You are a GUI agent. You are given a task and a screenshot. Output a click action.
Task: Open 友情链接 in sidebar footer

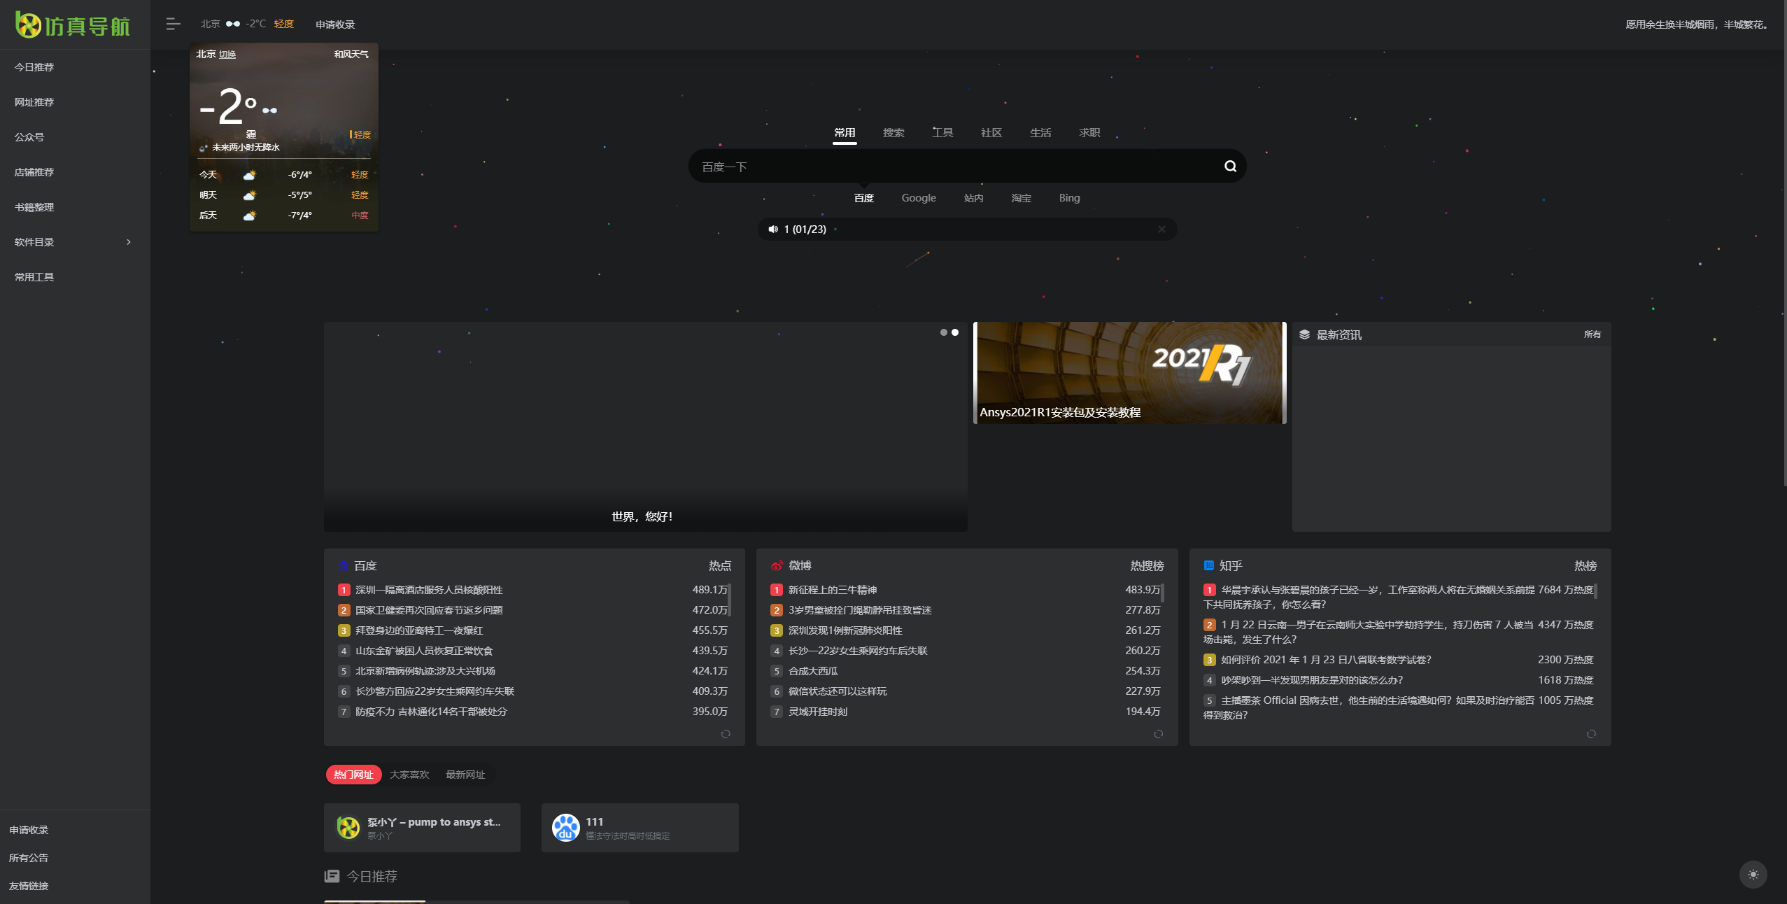[x=29, y=886]
